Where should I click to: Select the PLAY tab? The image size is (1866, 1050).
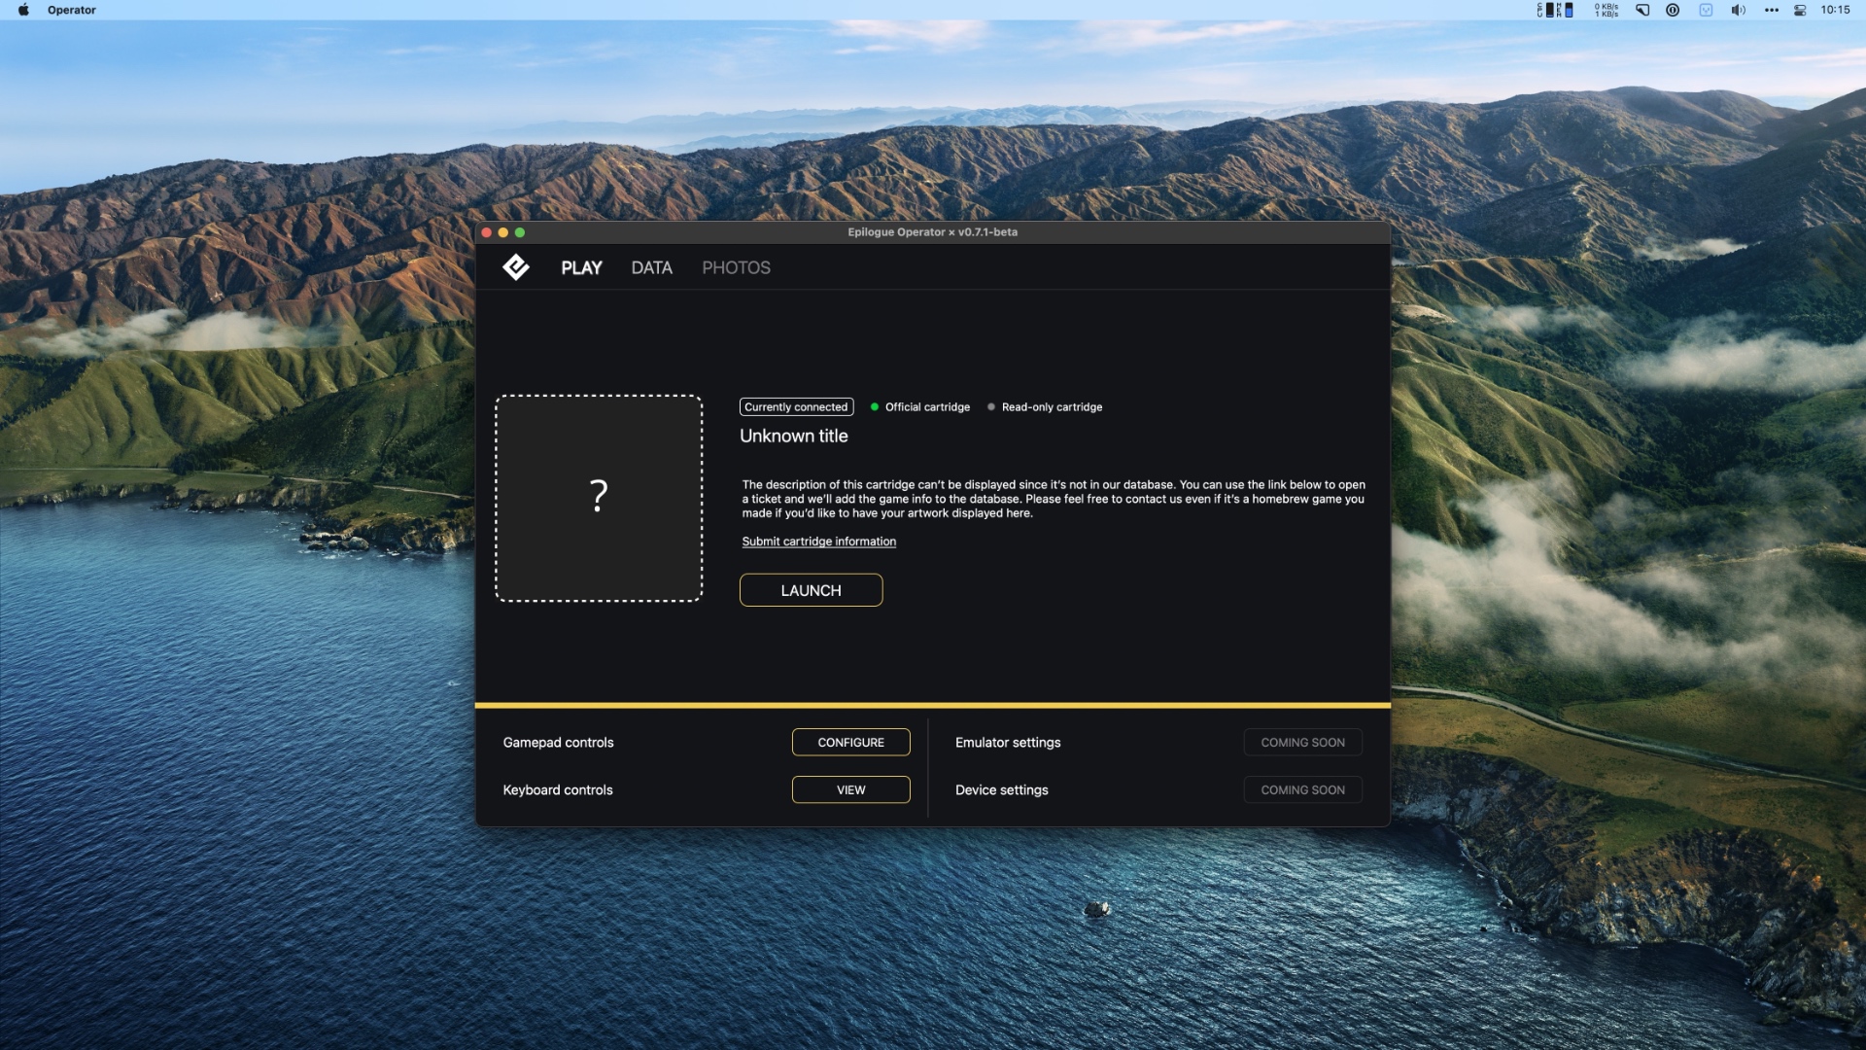(581, 267)
